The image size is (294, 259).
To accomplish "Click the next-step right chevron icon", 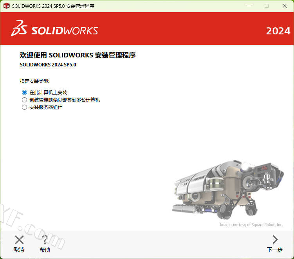I will pyautogui.click(x=275, y=239).
